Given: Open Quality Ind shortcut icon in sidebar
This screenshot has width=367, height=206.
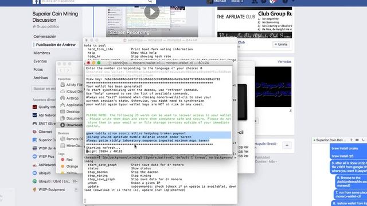Looking at the screenshot, I should click(x=34, y=107).
